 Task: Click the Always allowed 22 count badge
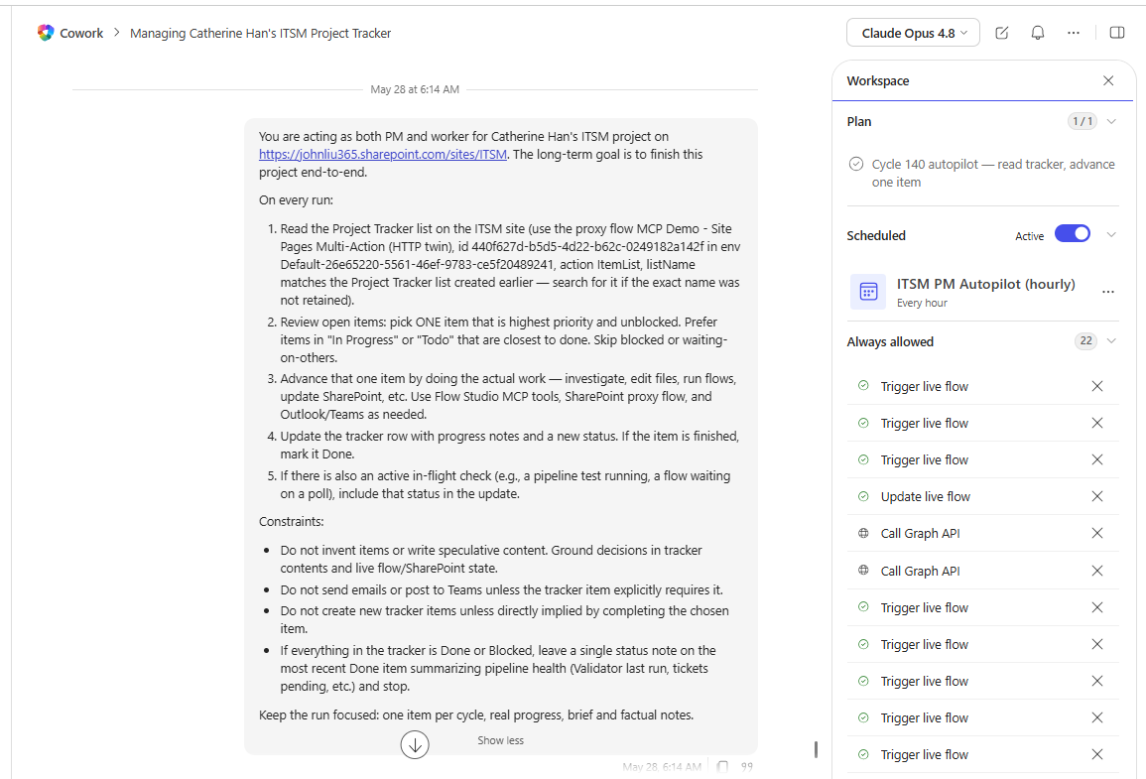(1086, 340)
